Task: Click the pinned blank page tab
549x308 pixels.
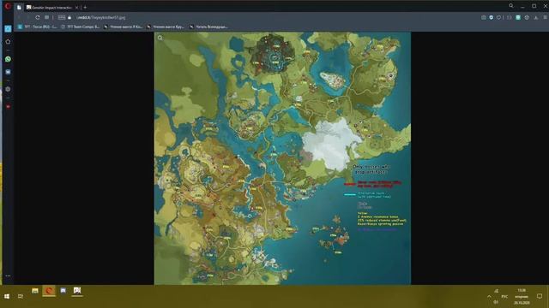Action: (x=19, y=7)
